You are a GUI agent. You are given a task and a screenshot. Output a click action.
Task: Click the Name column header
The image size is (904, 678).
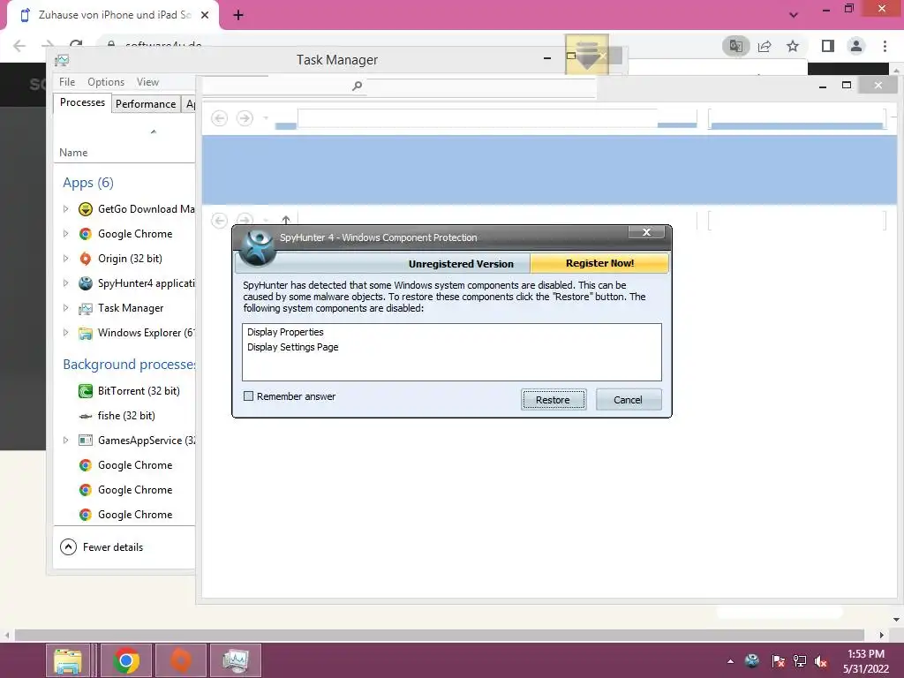[x=73, y=153]
